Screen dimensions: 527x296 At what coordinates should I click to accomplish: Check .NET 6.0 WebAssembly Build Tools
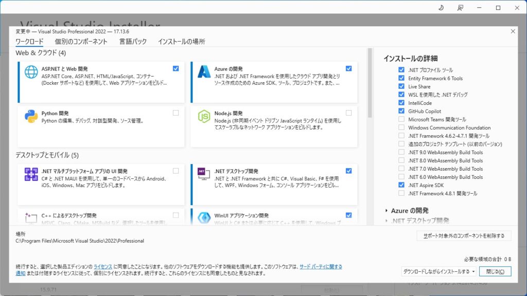[x=401, y=177]
